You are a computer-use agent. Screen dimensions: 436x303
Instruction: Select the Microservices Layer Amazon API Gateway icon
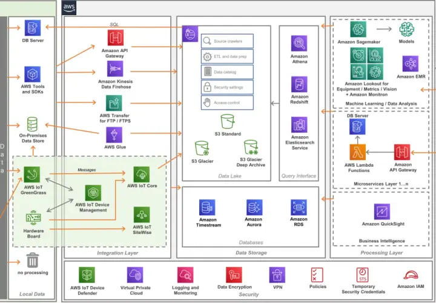pyautogui.click(x=402, y=152)
